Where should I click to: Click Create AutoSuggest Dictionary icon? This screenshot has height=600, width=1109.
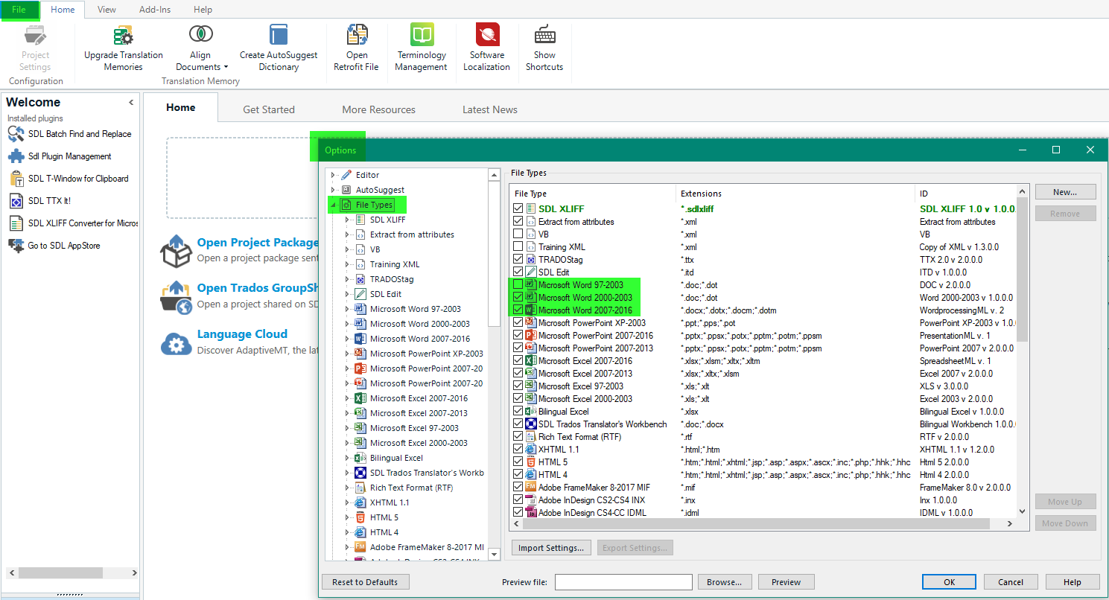279,36
